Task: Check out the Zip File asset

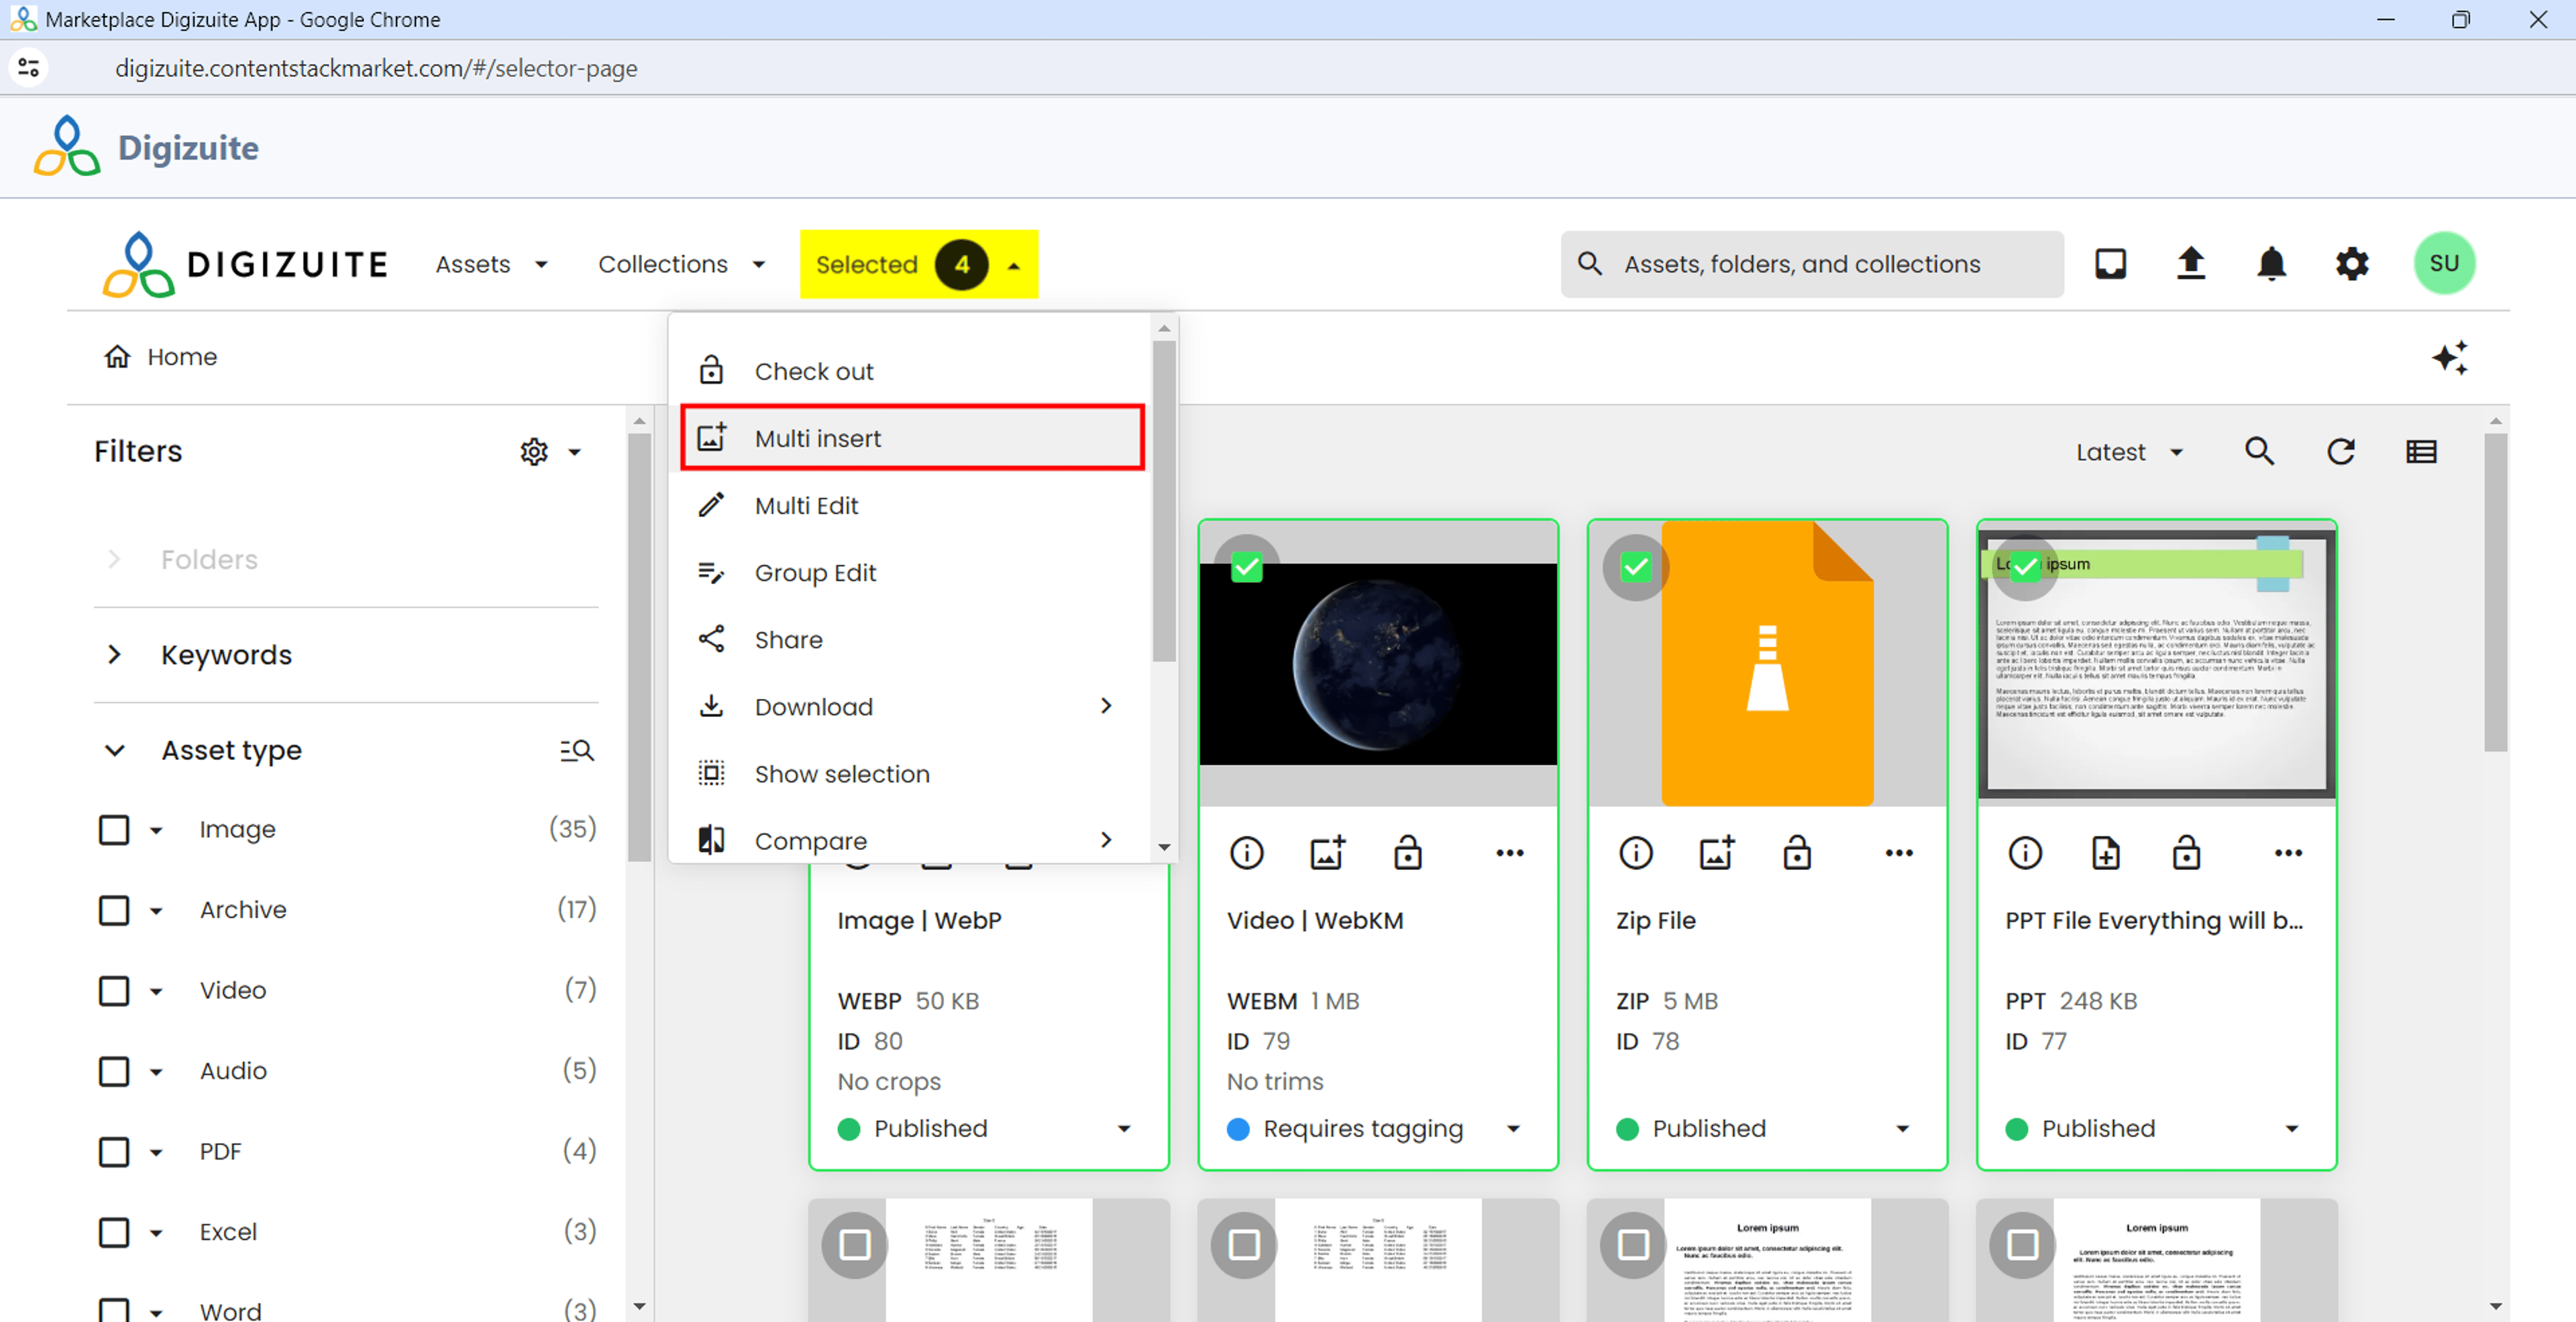Action: click(1797, 853)
